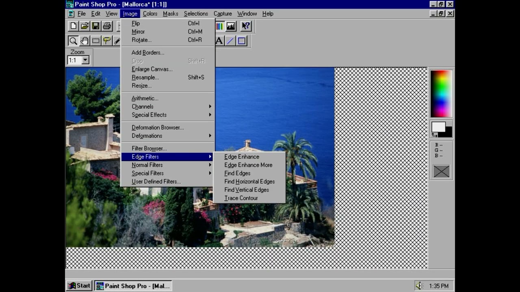This screenshot has width=520, height=292.
Task: Open the View menu
Action: coord(111,13)
